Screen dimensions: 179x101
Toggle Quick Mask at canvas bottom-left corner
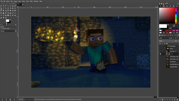point(18,97)
